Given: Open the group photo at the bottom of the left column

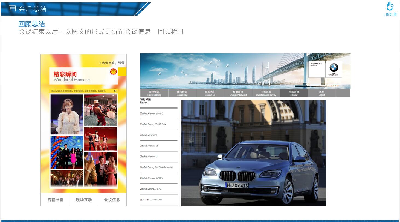Looking at the screenshot, I should coord(67,179).
